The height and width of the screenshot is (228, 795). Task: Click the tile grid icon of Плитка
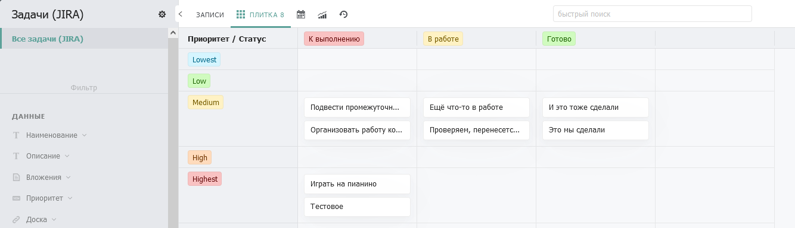[x=241, y=14]
